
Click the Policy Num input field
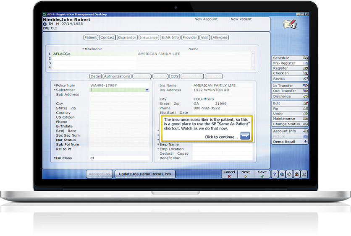pos(119,86)
